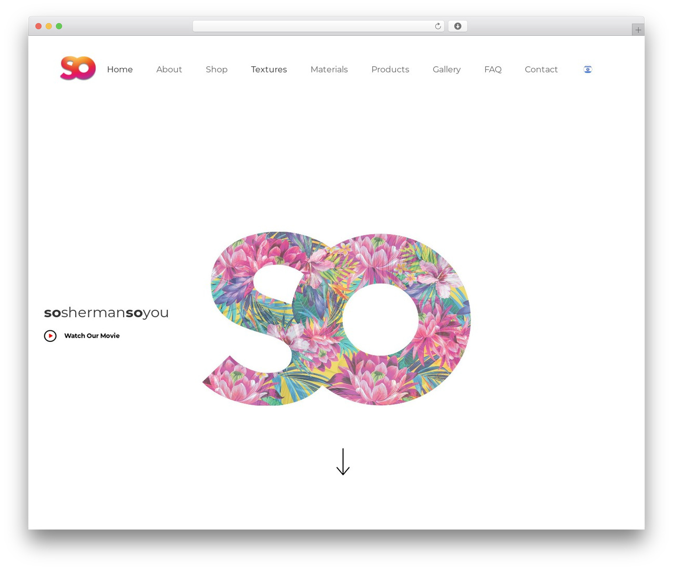Click Watch Our Movie text
Viewport: 673px width, 570px height.
coord(92,335)
